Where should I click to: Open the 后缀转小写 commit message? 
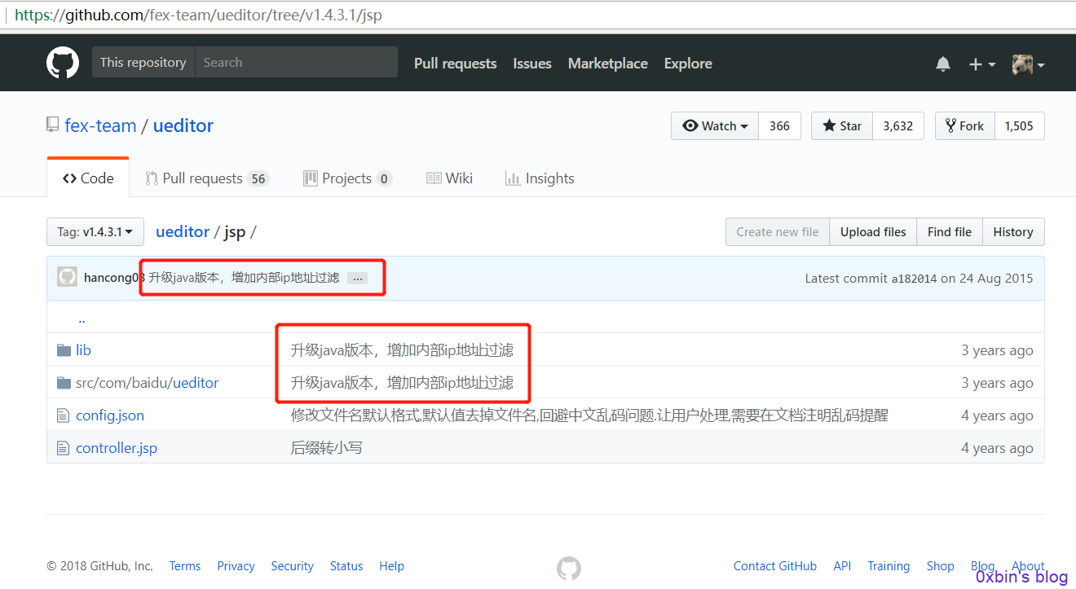coord(326,448)
